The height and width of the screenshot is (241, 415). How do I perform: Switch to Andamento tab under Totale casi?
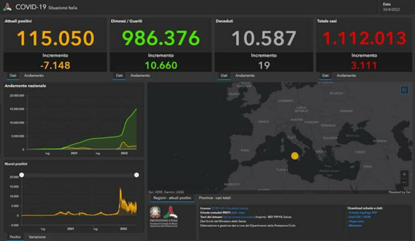tap(346, 75)
